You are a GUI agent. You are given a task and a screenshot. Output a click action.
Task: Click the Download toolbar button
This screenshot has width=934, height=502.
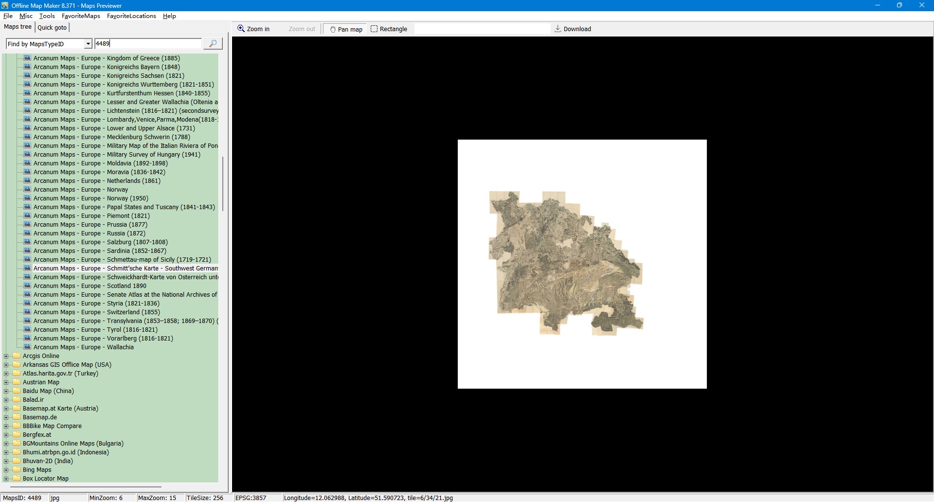tap(573, 29)
